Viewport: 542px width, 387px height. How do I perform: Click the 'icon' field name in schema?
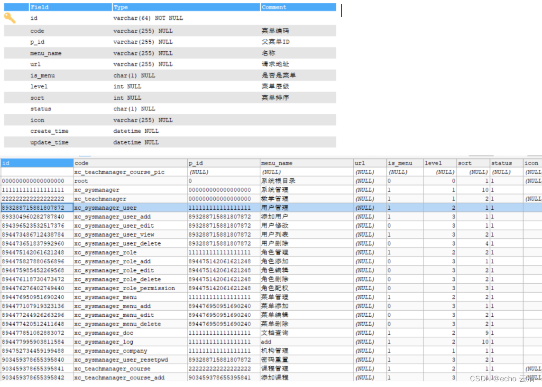(37, 120)
